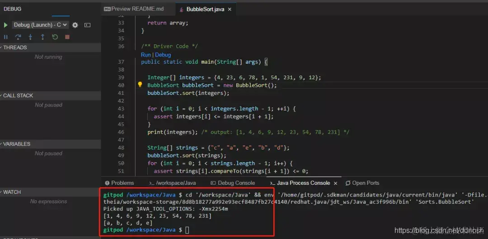Collapse the VARIABLES section
Viewport: 488px width, 239px height.
click(x=51, y=144)
